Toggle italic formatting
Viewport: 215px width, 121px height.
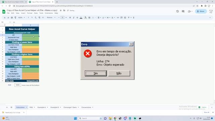(x=74, y=17)
